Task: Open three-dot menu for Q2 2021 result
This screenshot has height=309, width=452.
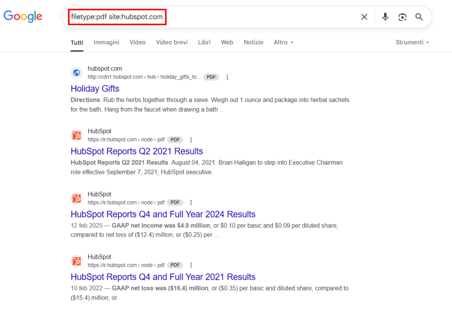Action: pos(191,140)
